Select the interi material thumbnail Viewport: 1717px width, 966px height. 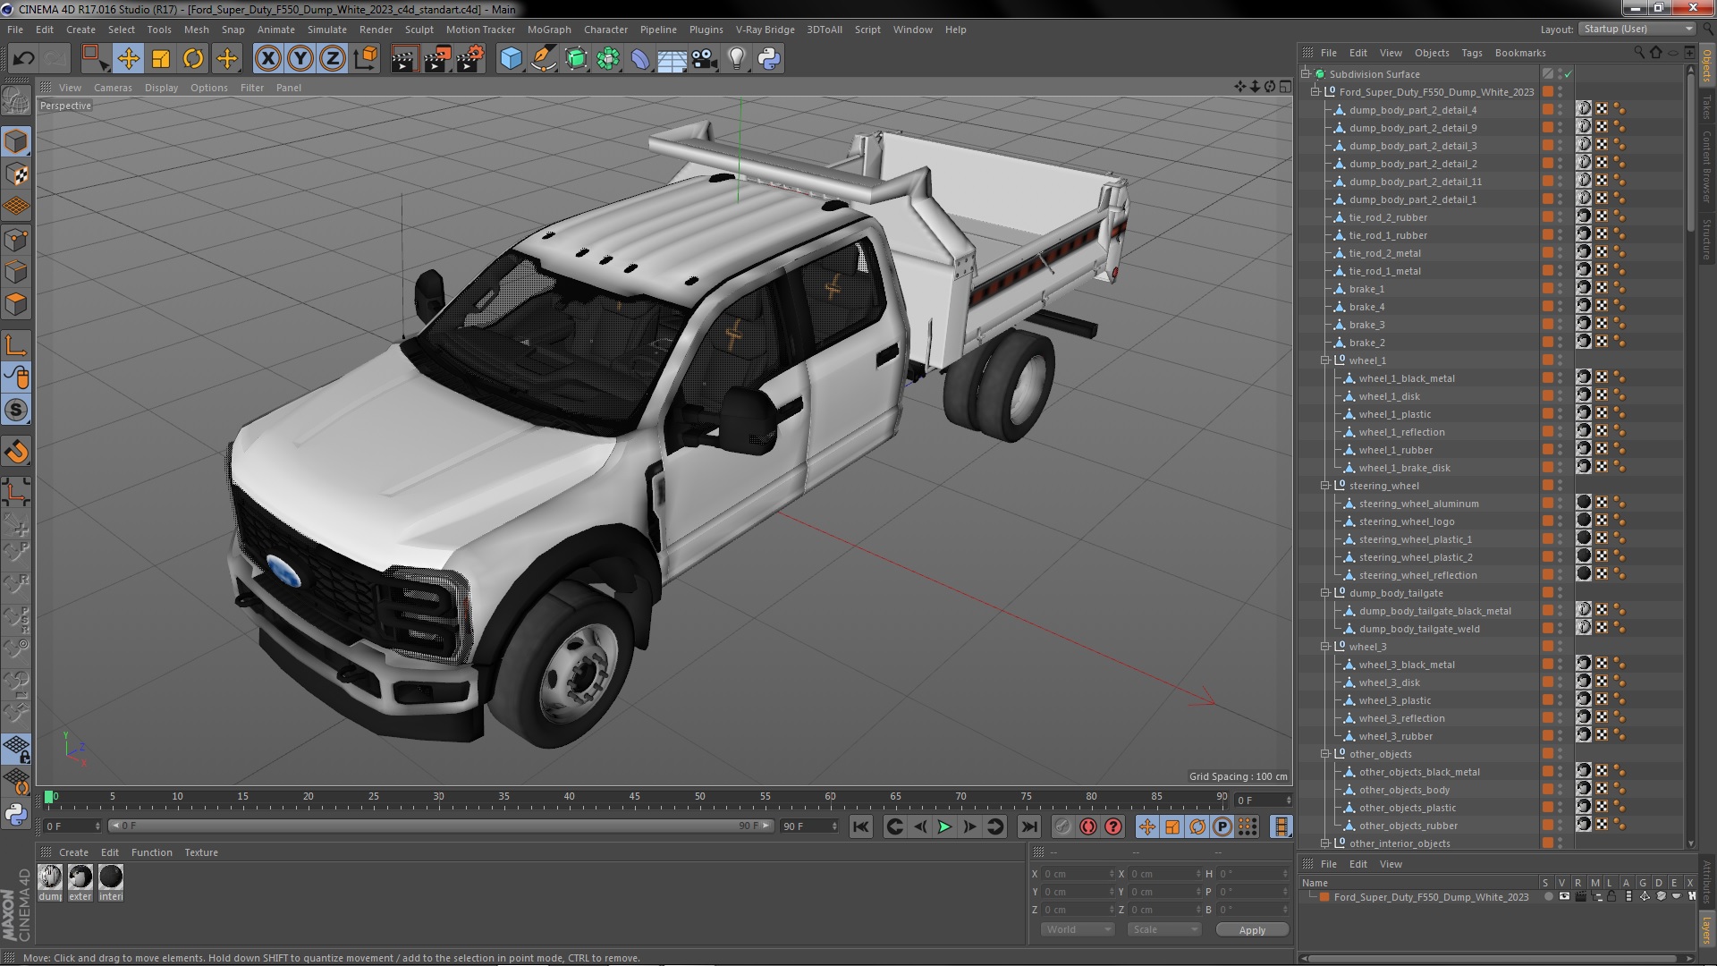(x=111, y=877)
